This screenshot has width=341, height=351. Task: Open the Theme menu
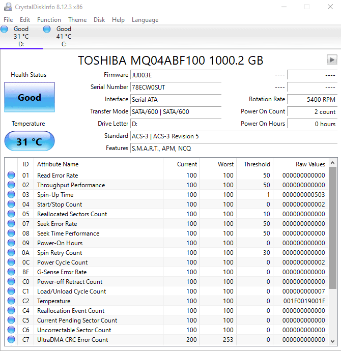[x=77, y=20]
